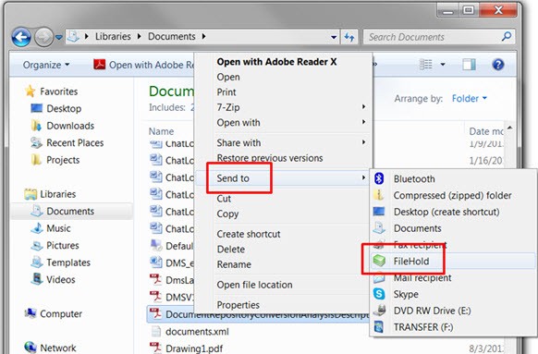Click the file list scroll up arrow
Viewport: 538px width, 354px height.
[x=510, y=128]
